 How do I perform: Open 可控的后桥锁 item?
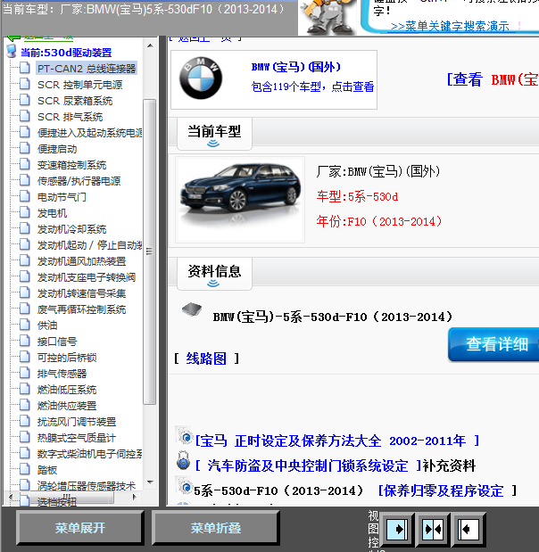click(x=67, y=358)
